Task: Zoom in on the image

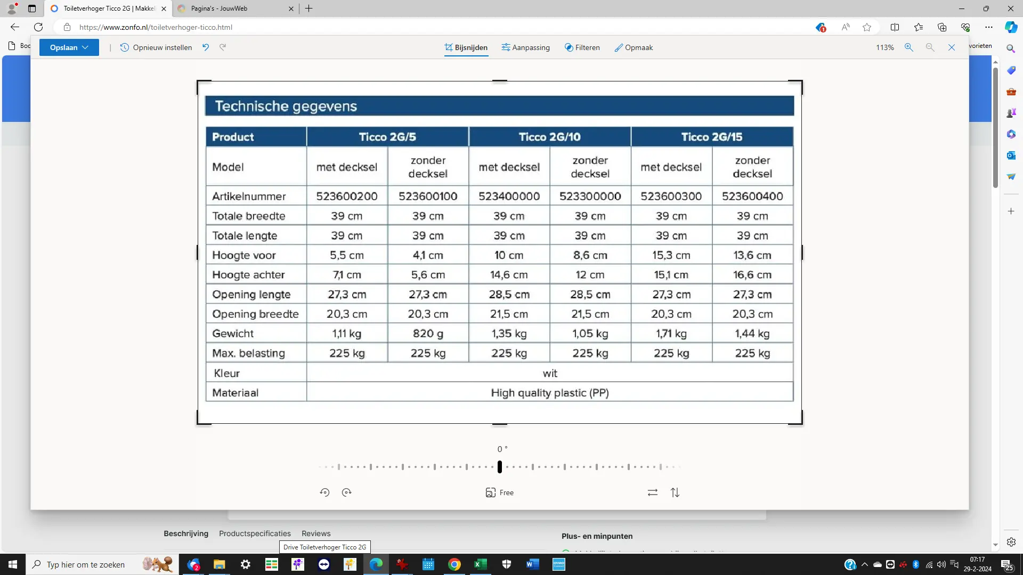Action: (x=909, y=47)
